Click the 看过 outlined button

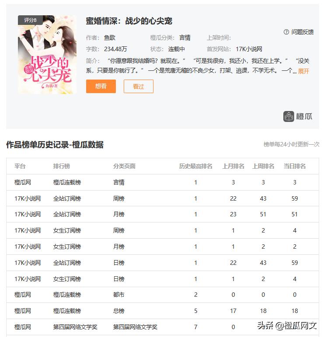point(139,86)
